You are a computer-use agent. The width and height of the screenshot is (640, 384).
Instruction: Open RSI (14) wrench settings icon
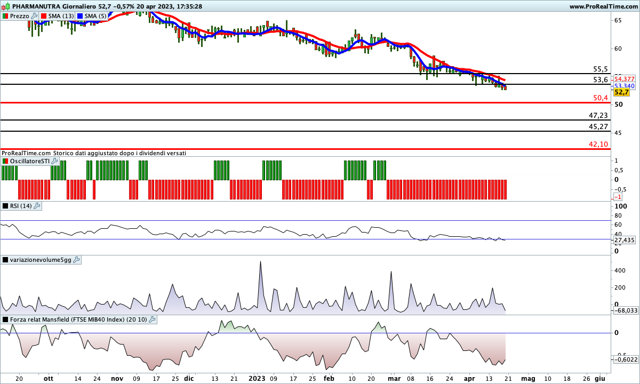tap(37, 206)
